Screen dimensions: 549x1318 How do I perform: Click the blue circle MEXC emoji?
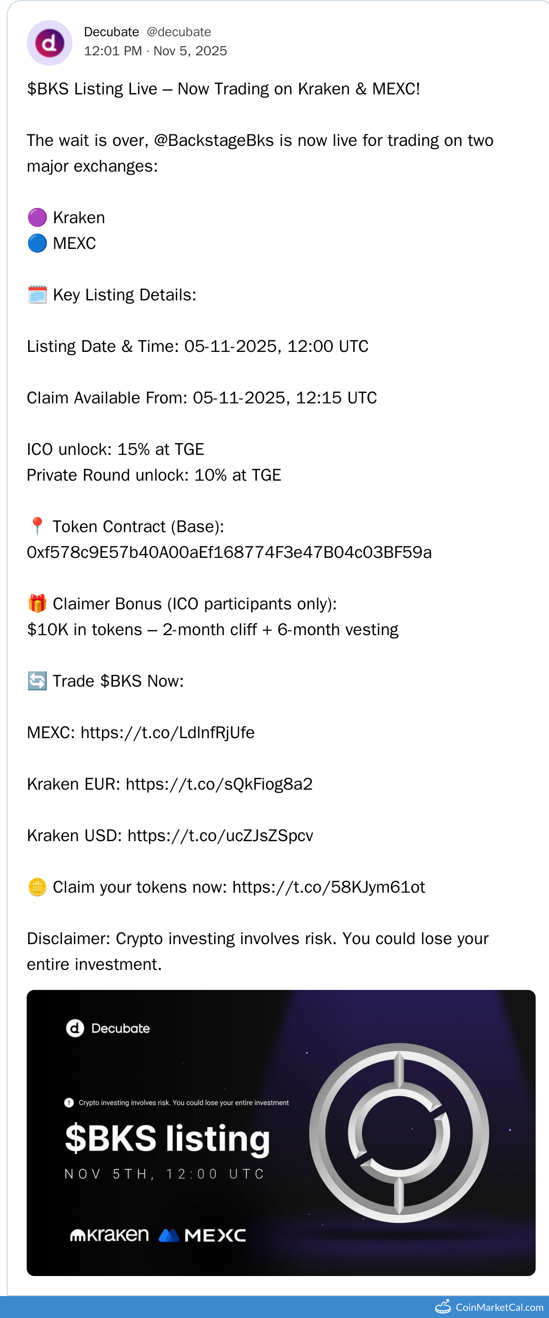pyautogui.click(x=37, y=243)
